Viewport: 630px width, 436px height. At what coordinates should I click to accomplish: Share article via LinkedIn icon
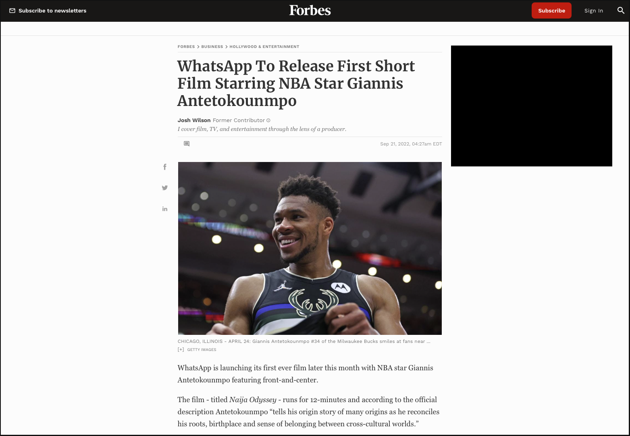(165, 209)
